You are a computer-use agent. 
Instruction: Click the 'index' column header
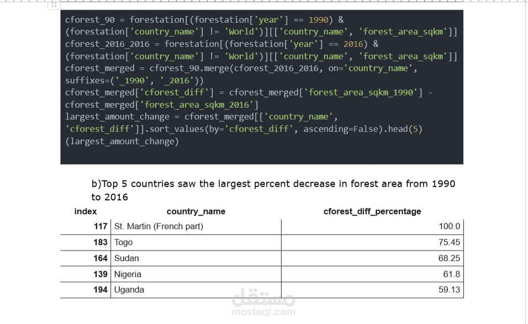point(86,211)
